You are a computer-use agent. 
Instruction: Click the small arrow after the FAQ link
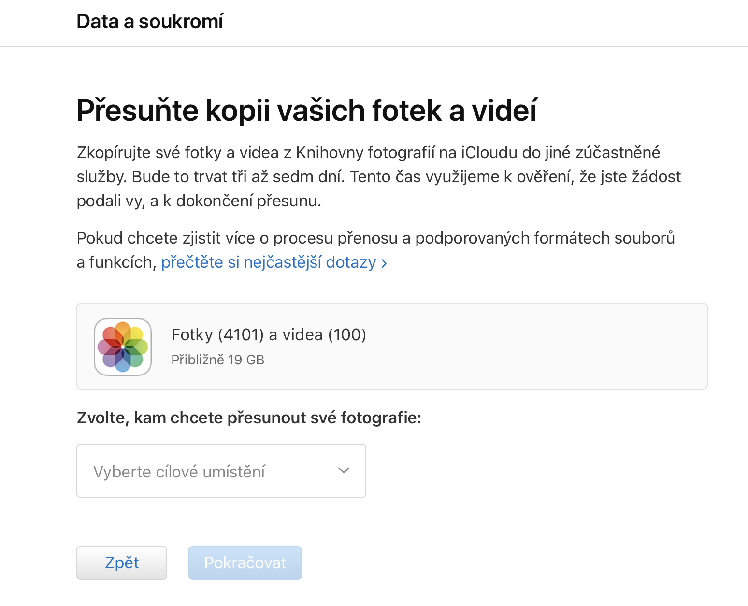coord(384,263)
